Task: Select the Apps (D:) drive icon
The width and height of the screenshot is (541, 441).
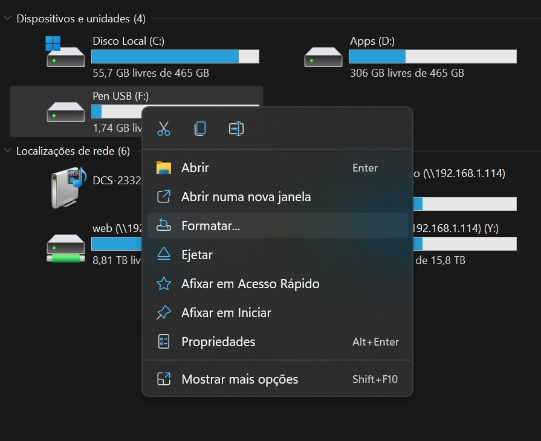Action: coord(323,57)
